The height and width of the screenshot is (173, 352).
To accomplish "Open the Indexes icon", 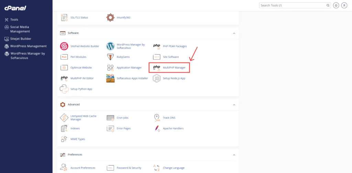I will [x=64, y=128].
